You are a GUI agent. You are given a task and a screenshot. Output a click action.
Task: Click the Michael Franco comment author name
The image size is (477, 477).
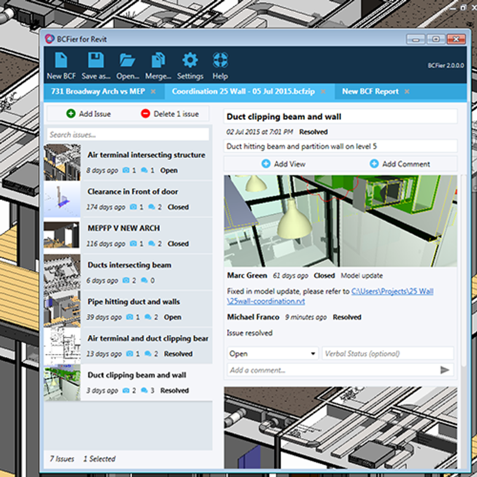coord(253,317)
